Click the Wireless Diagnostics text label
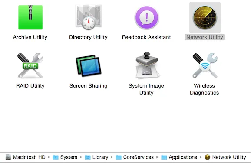Screen dimensions: 251x163 pos(205,89)
